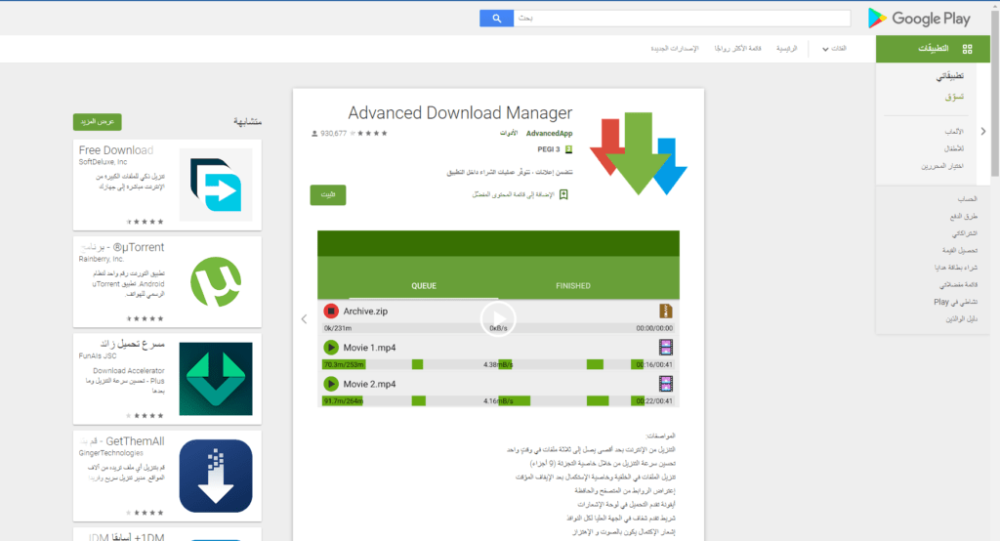Screen dimensions: 1000x541
Task: Open the Free Download app icon
Action: (x=216, y=185)
